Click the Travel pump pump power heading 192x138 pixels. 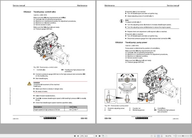[x=136, y=42]
